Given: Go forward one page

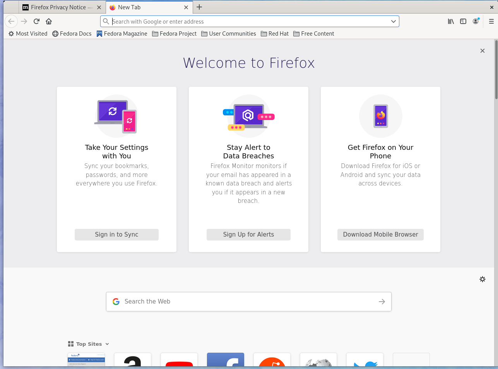Looking at the screenshot, I should coord(24,21).
